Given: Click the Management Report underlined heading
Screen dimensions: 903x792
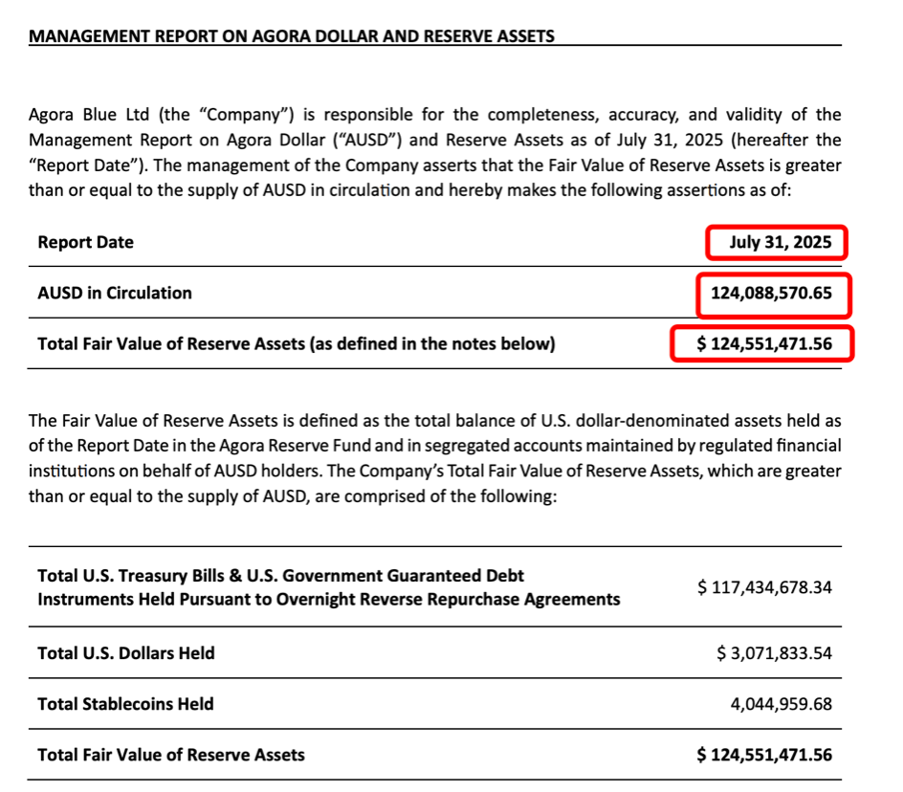Looking at the screenshot, I should 292,36.
